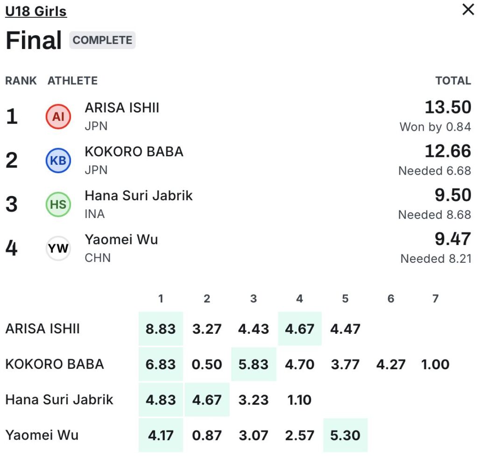
Task: Select Arisa Ishii's 8.83 wave score
Action: tap(161, 329)
